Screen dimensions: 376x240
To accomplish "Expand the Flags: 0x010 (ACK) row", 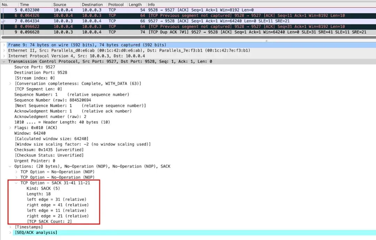I will (x=10, y=128).
